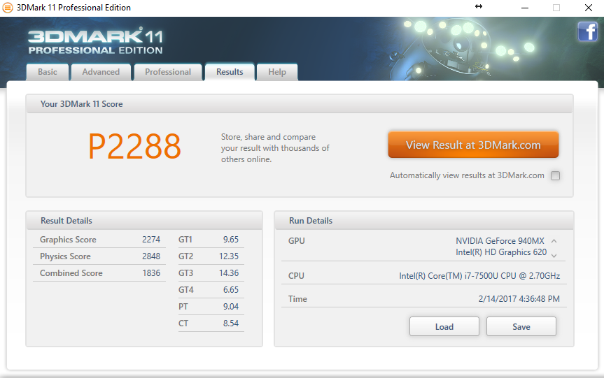Click the Load button
Image resolution: width=604 pixels, height=378 pixels.
(444, 326)
